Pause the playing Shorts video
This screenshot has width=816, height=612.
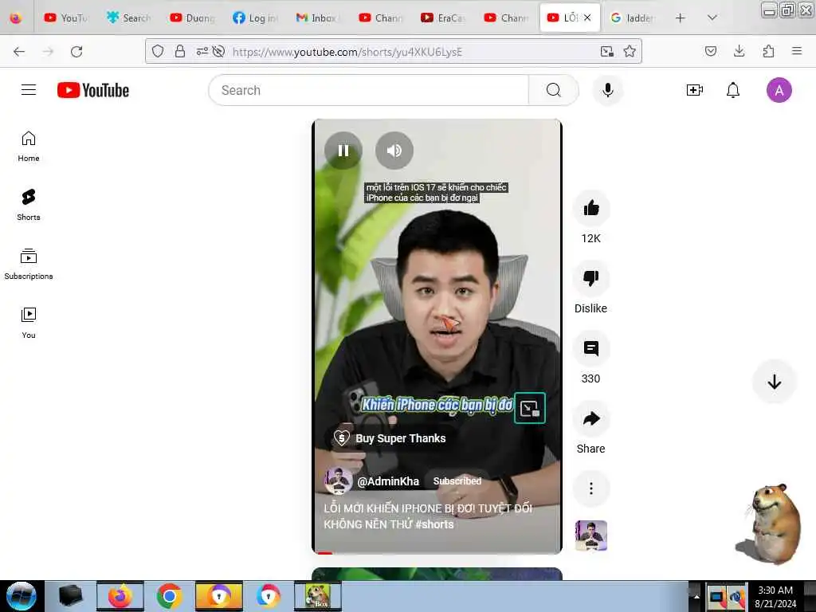[x=343, y=151]
